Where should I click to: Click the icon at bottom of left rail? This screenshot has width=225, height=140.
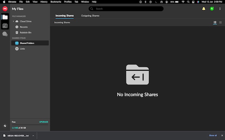coord(5,126)
